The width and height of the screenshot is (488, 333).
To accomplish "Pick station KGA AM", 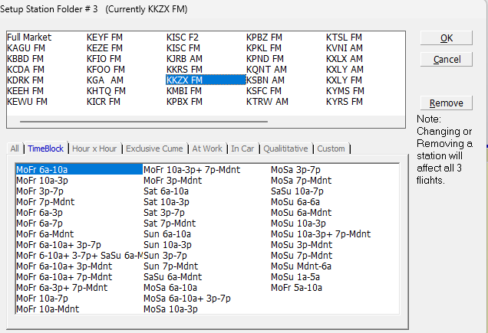I will [x=105, y=80].
